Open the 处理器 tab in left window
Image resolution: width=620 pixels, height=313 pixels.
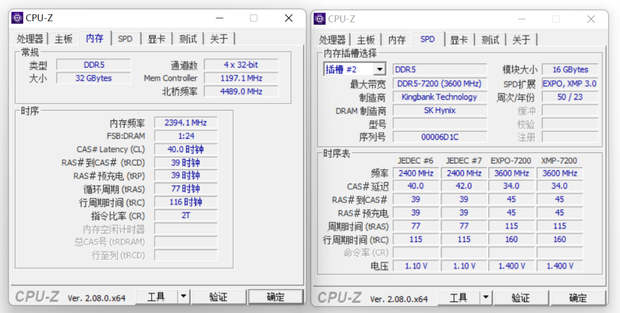point(30,38)
